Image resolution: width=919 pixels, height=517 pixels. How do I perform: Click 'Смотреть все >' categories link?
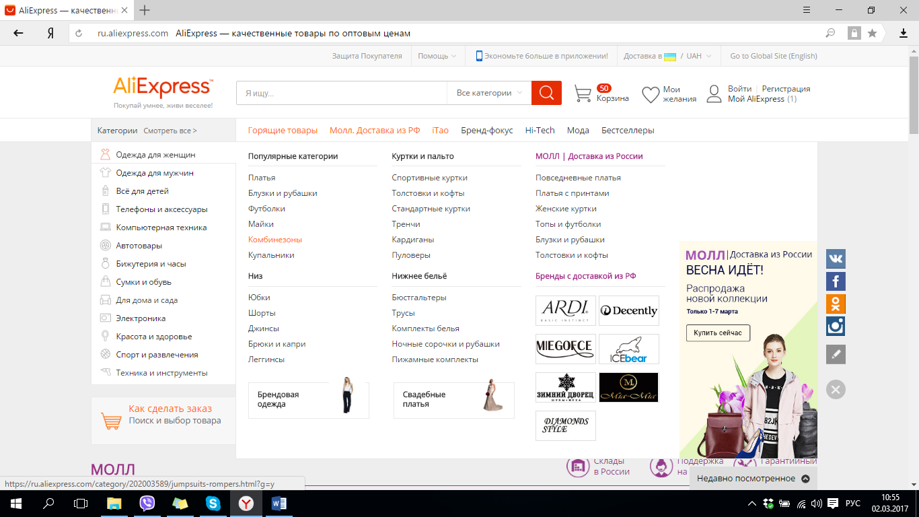pos(170,131)
